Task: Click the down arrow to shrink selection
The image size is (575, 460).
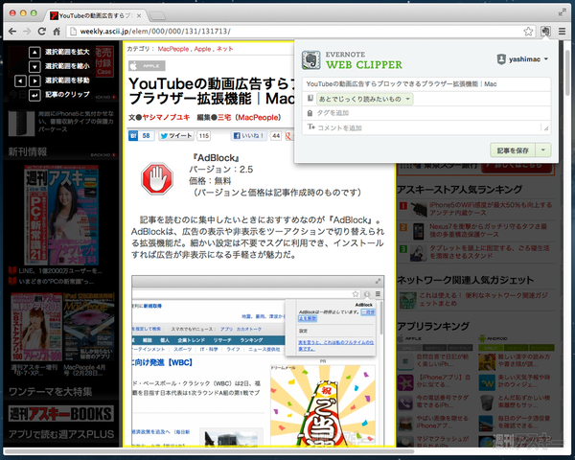Action: click(34, 67)
